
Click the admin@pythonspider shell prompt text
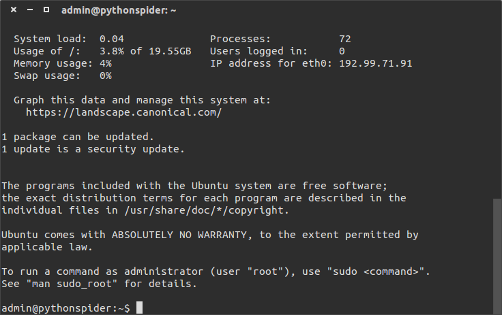(65, 309)
